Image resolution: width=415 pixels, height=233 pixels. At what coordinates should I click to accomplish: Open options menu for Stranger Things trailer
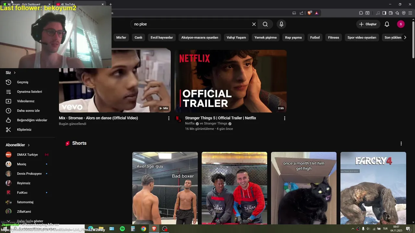point(285,118)
